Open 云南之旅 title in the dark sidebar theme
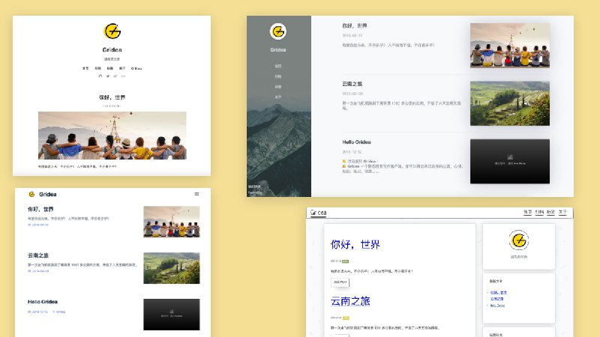 [352, 84]
